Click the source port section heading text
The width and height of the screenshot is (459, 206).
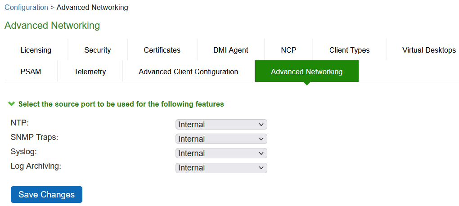(121, 104)
